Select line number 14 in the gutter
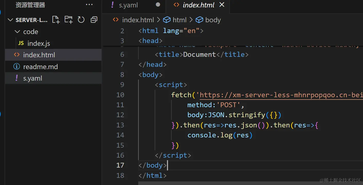The width and height of the screenshot is (363, 185). pyautogui.click(x=120, y=135)
